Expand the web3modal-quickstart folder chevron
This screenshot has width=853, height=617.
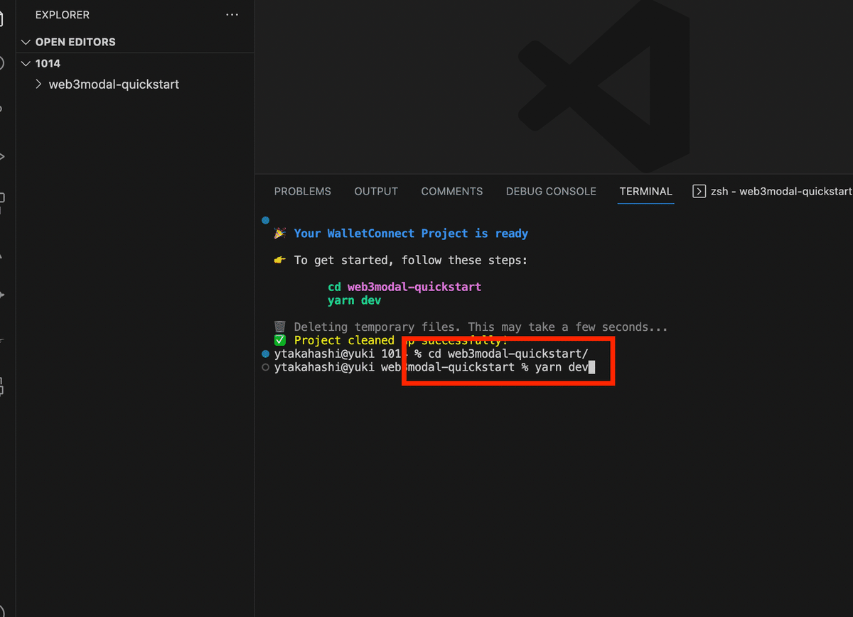click(x=39, y=84)
